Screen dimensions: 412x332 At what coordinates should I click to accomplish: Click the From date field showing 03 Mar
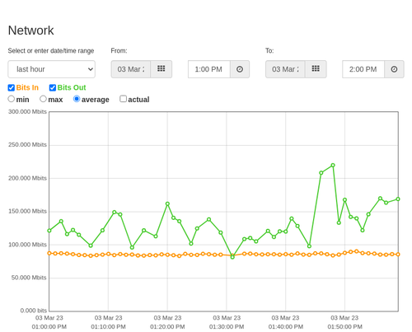131,69
